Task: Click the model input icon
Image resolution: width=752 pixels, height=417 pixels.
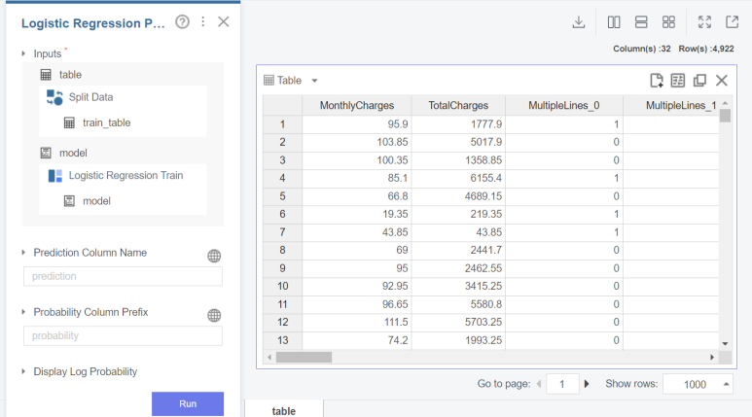Action: 46,153
